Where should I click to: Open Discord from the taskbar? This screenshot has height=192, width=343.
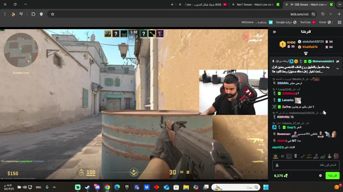tap(97, 187)
